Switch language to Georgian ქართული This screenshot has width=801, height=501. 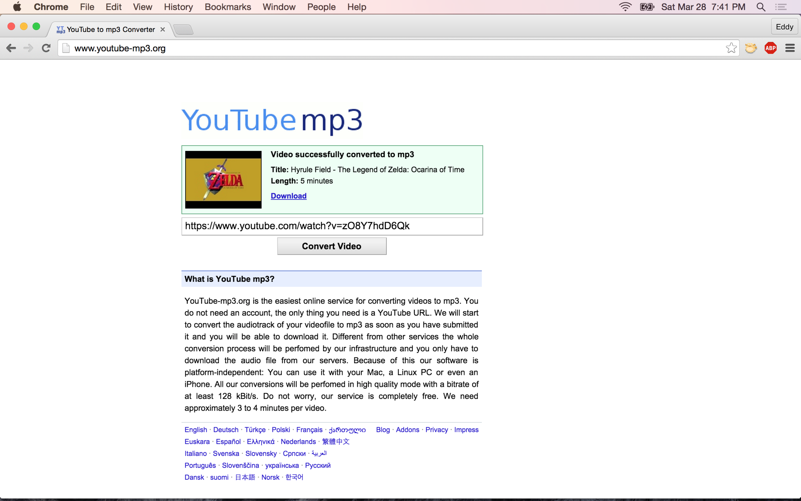[347, 430]
